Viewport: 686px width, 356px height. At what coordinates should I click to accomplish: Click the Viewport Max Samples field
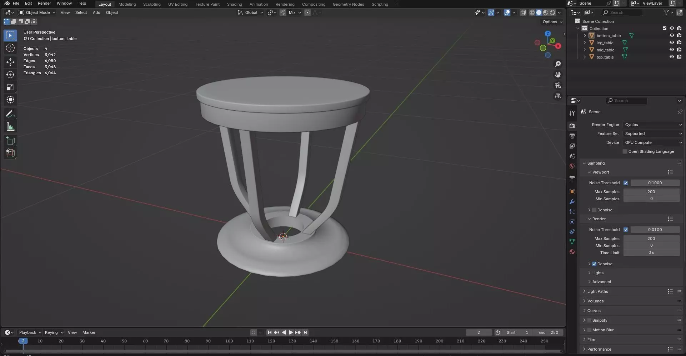point(651,192)
